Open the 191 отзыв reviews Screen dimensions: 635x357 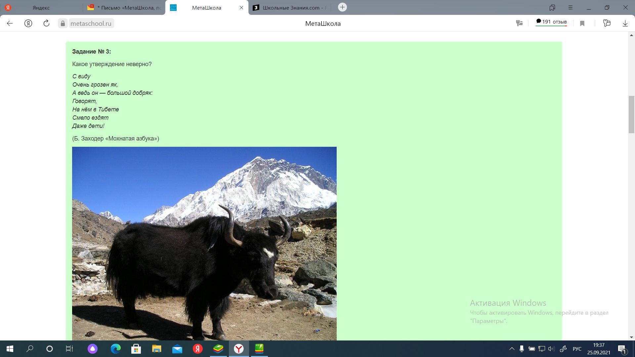[x=551, y=22]
